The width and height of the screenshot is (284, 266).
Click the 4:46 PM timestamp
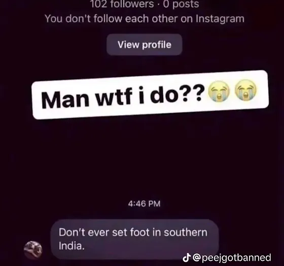(144, 204)
